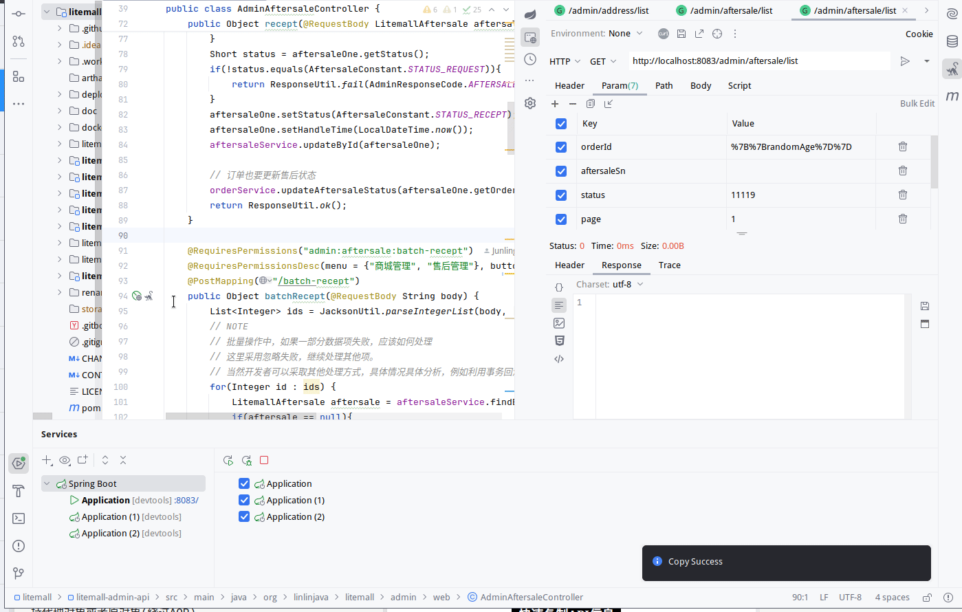Open the Services tool window icon
The image size is (962, 612).
19,463
